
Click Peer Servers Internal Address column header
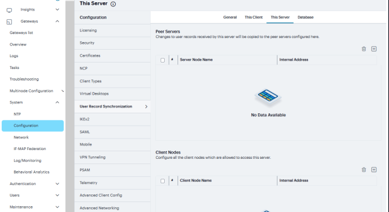294,60
